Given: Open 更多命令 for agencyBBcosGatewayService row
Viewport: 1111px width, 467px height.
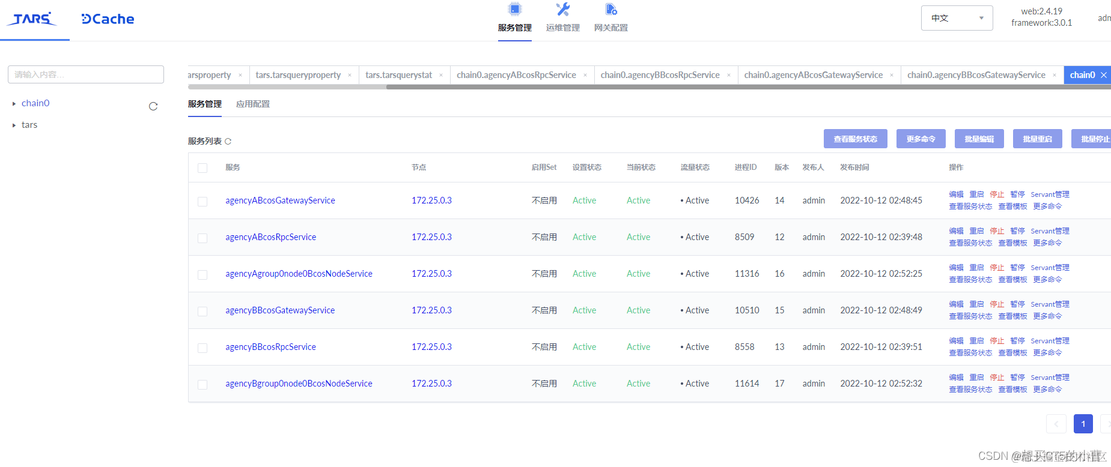Looking at the screenshot, I should [1047, 316].
